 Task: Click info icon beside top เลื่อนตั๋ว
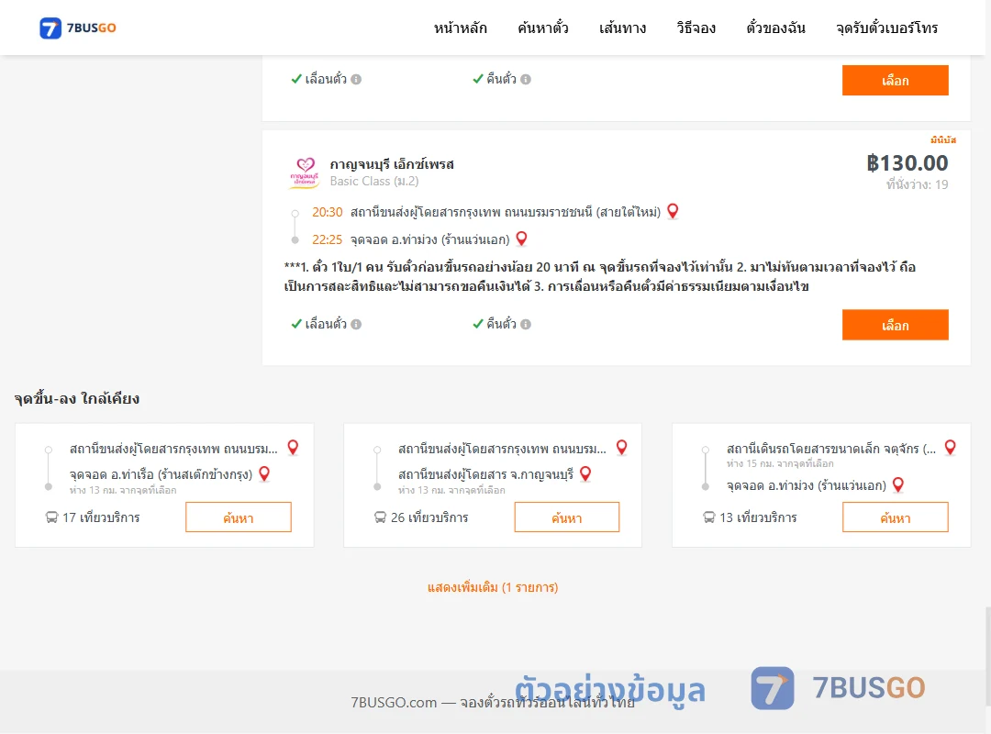pyautogui.click(x=356, y=80)
